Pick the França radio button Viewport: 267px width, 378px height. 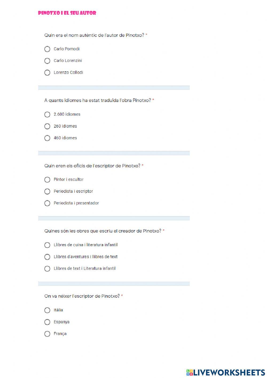(47, 334)
